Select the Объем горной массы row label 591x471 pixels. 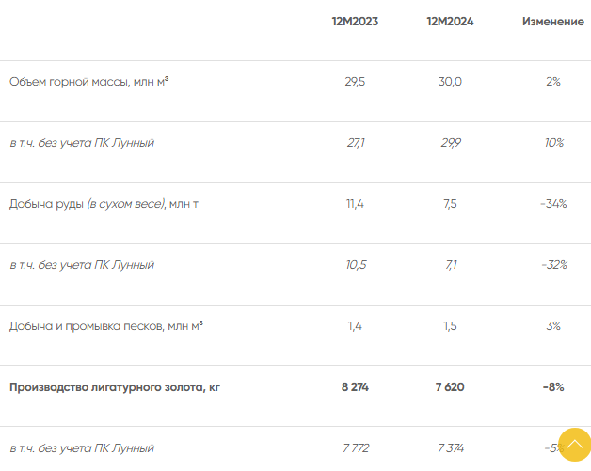88,82
